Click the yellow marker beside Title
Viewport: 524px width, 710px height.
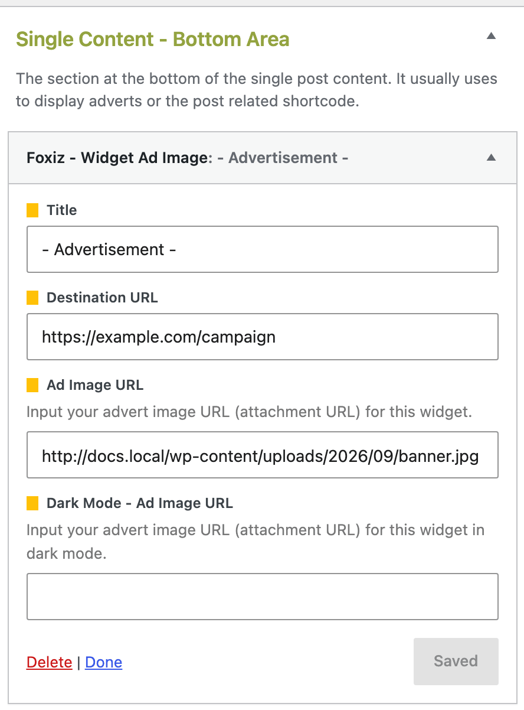coord(32,210)
